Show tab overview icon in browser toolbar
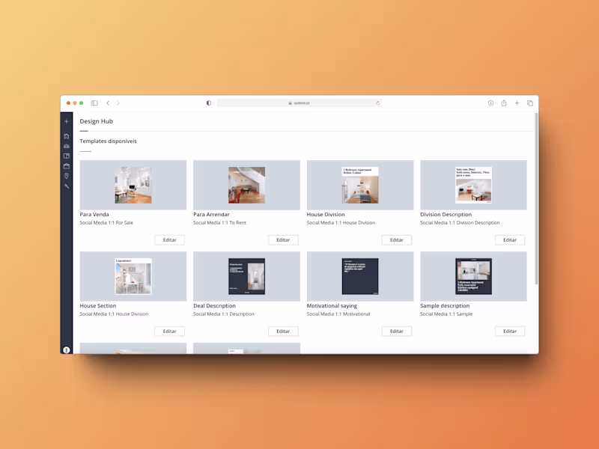The width and height of the screenshot is (599, 449). click(530, 103)
